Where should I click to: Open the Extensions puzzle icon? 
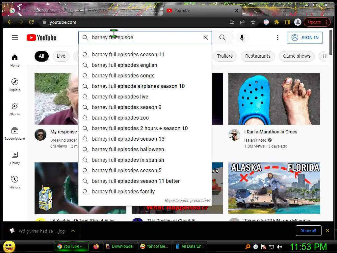276,22
